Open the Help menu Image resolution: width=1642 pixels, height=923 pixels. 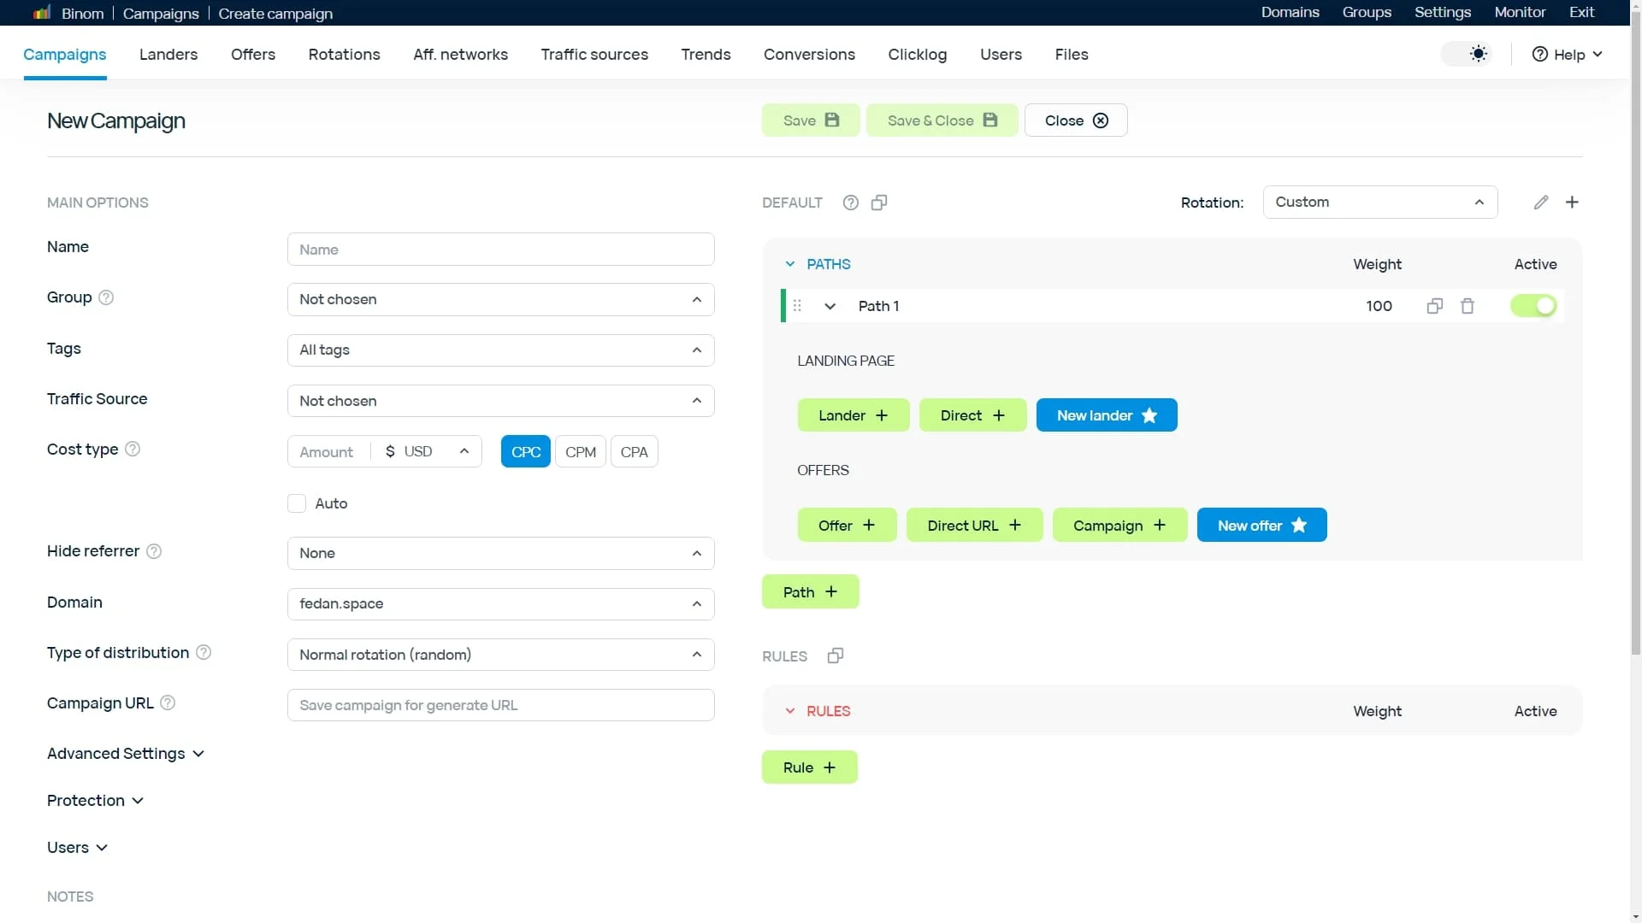1567,54
